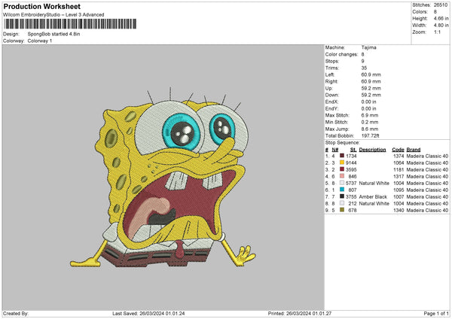Screen dimensions: 452x319
Task: Click the white swatch for stitch count 212
Action: click(x=342, y=203)
